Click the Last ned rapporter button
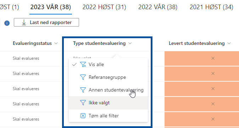 pos(46,22)
